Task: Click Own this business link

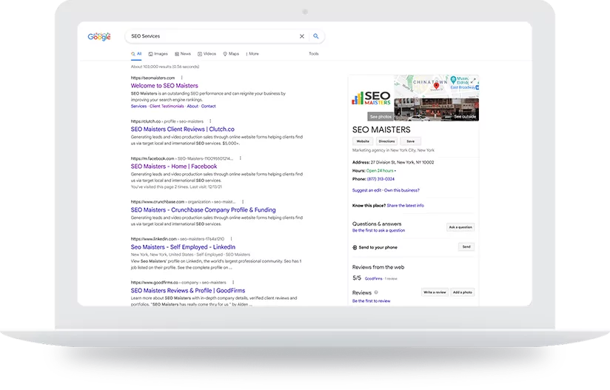Action: (x=402, y=190)
